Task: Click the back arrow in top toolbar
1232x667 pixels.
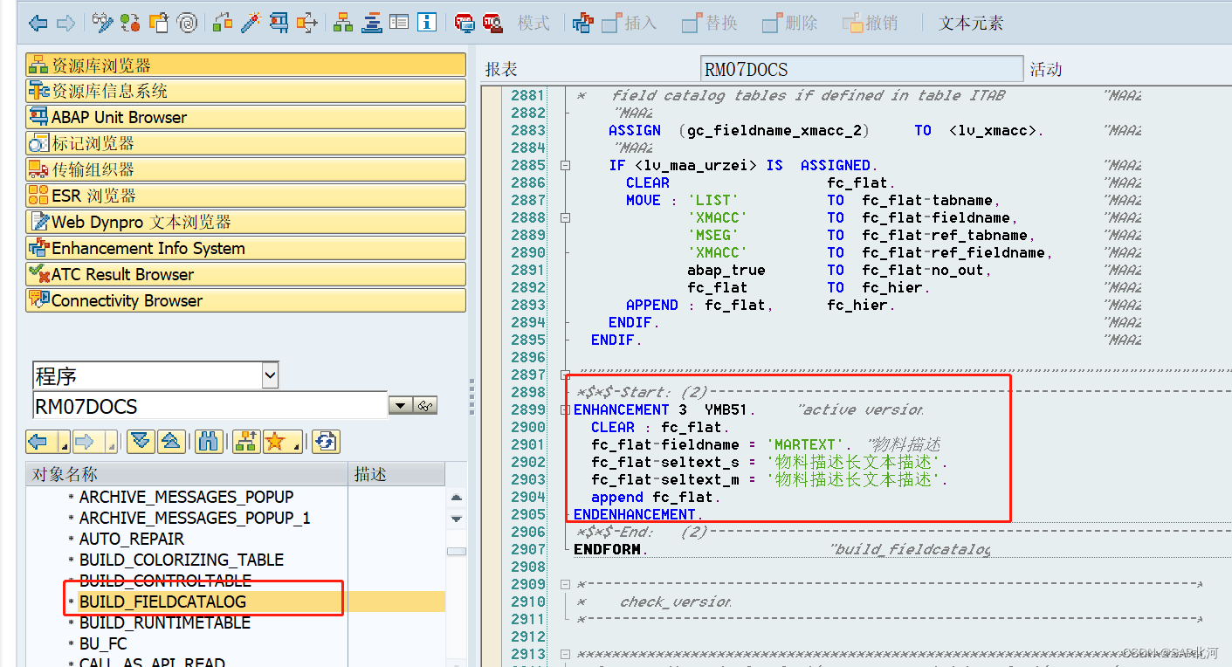Action: (38, 24)
